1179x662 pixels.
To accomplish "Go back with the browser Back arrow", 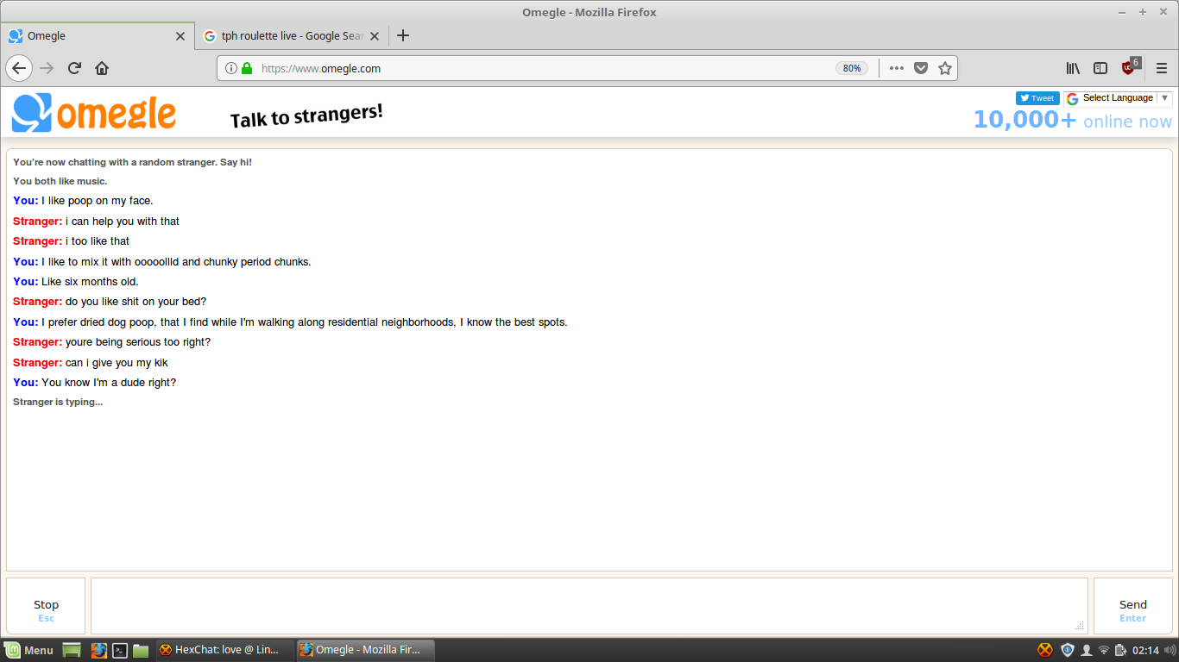I will [x=19, y=68].
